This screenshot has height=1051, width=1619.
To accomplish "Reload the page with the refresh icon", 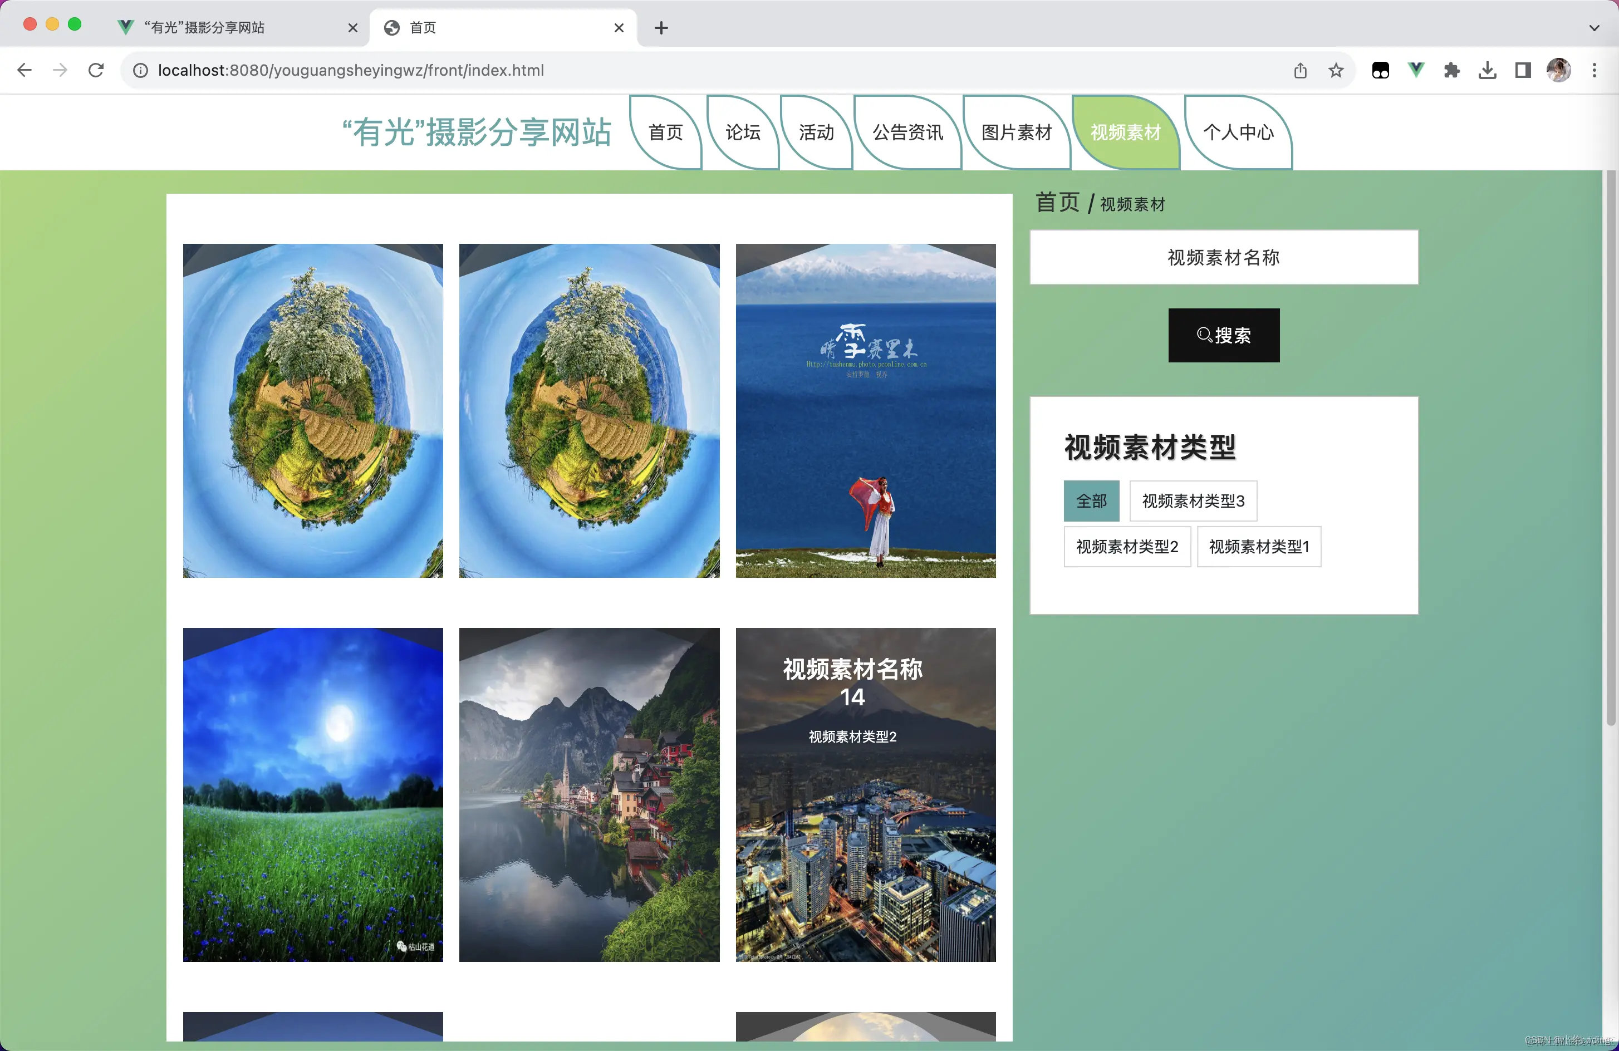I will [96, 70].
